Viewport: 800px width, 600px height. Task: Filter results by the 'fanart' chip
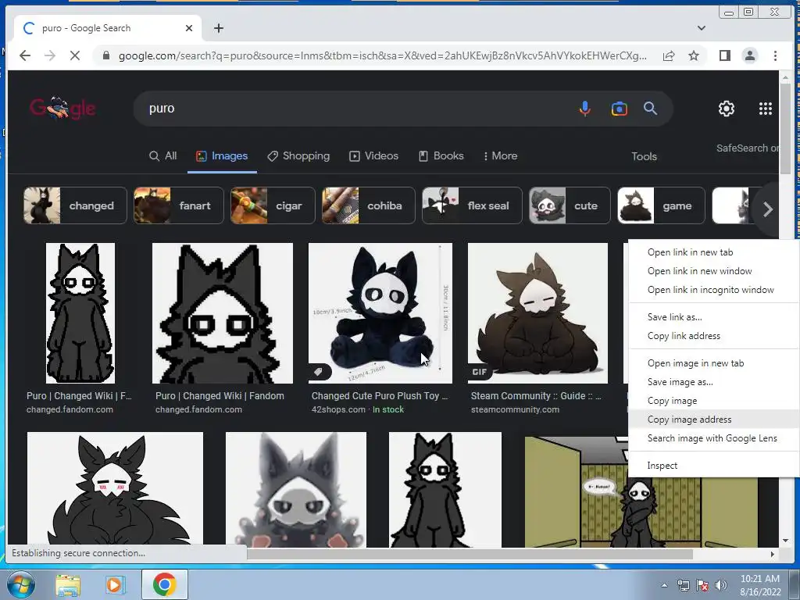[179, 205]
